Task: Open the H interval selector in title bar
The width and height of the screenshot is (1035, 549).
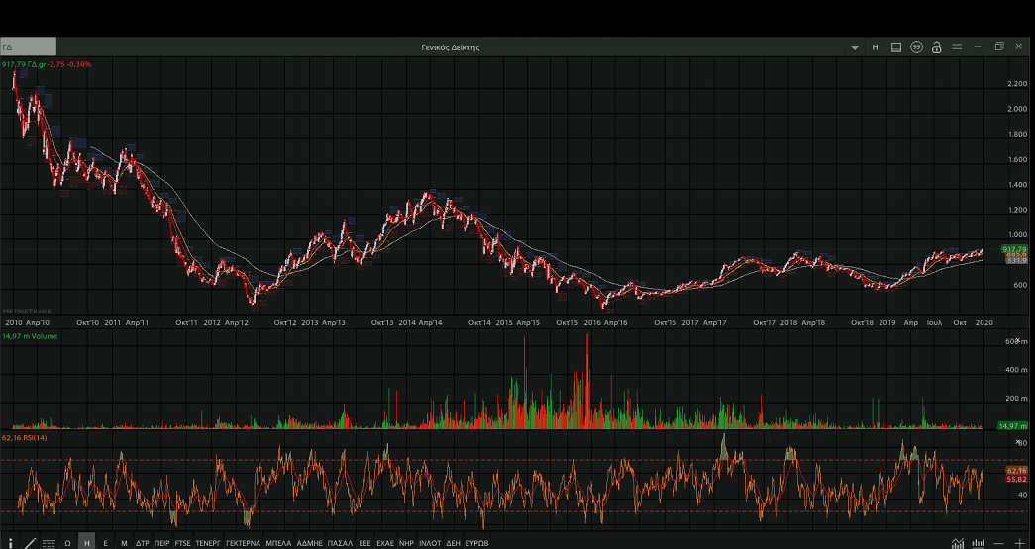Action: [x=875, y=47]
